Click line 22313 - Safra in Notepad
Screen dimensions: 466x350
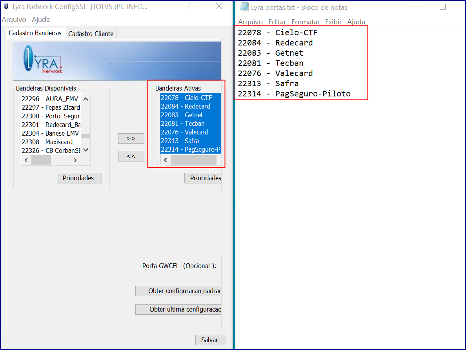point(268,83)
